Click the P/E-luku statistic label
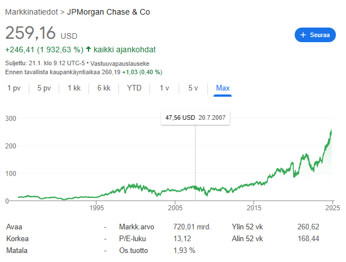The image size is (346, 262). 131,238
